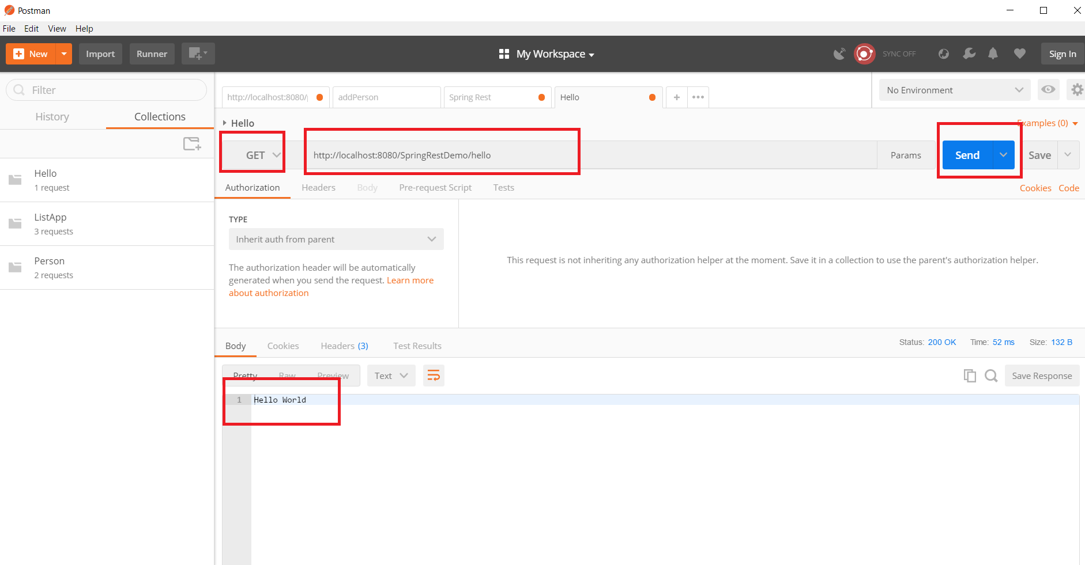The width and height of the screenshot is (1085, 565).
Task: Search the response with magnifier icon
Action: [x=991, y=376]
